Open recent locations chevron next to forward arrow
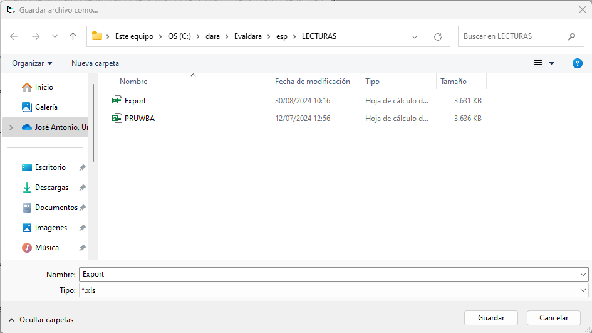Image resolution: width=592 pixels, height=333 pixels. tap(55, 36)
